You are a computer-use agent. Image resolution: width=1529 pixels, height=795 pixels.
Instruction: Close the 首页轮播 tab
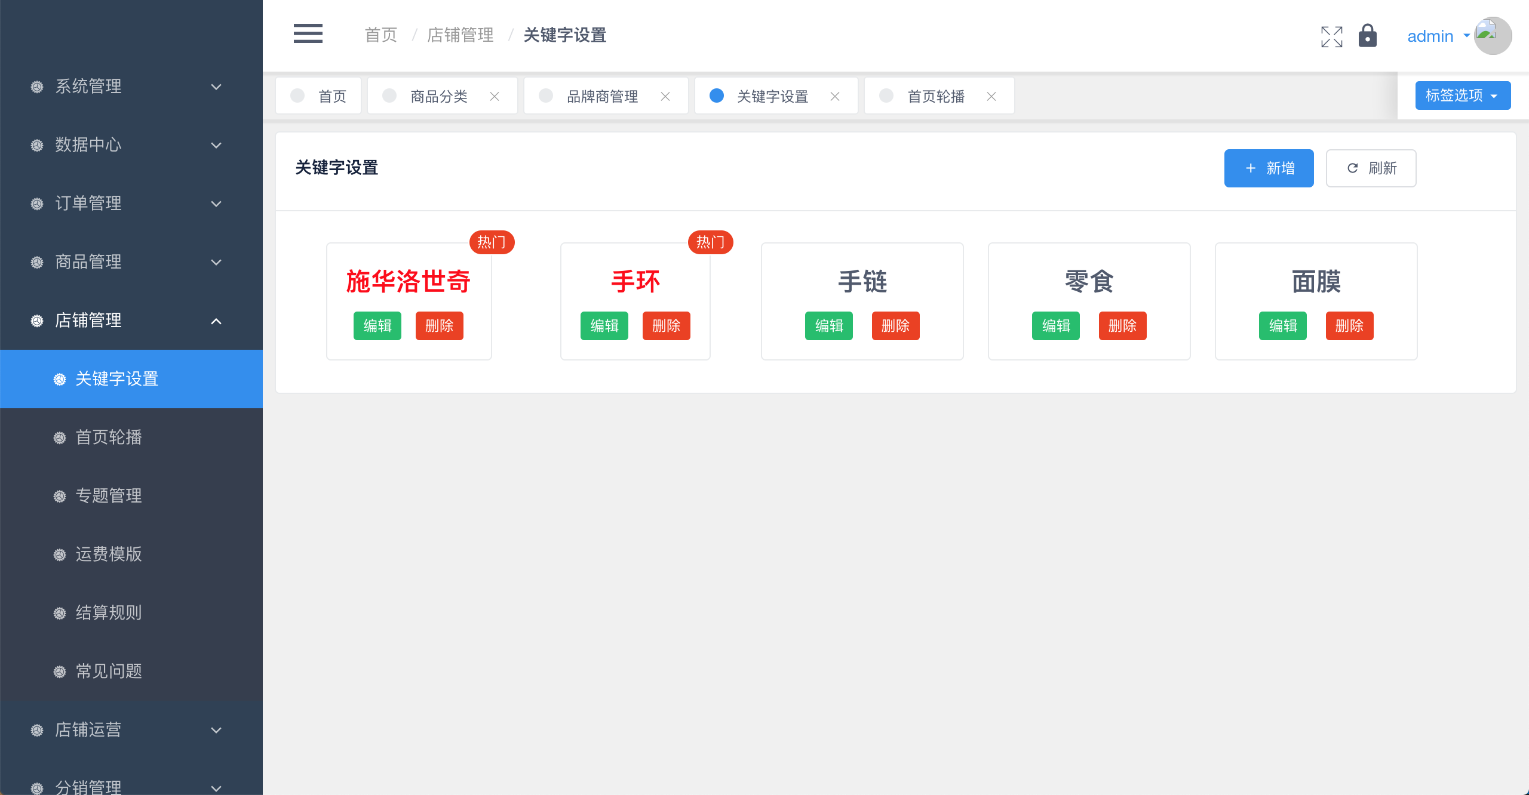click(x=991, y=96)
